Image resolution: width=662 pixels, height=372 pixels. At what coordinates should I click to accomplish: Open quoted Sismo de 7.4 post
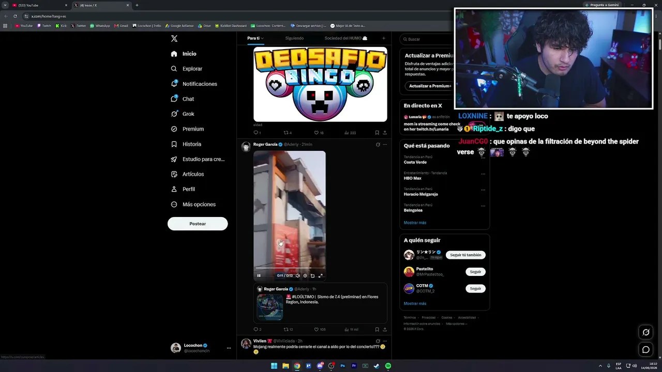click(x=320, y=303)
